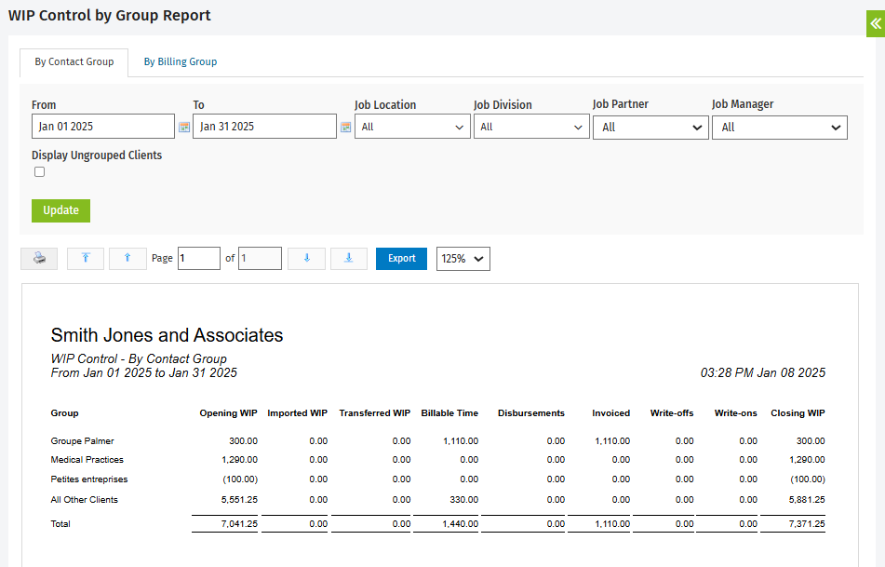Click All Other Clients opening value 5,551.25
Image resolution: width=885 pixels, height=567 pixels.
(x=239, y=500)
